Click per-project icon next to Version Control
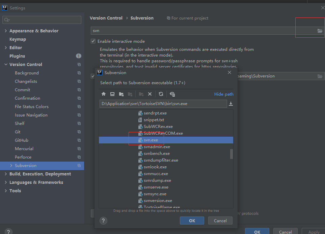Screen dimensions: 325x234 pos(79,64)
